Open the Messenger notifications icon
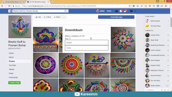The width and height of the screenshot is (172, 97). click(x=121, y=11)
